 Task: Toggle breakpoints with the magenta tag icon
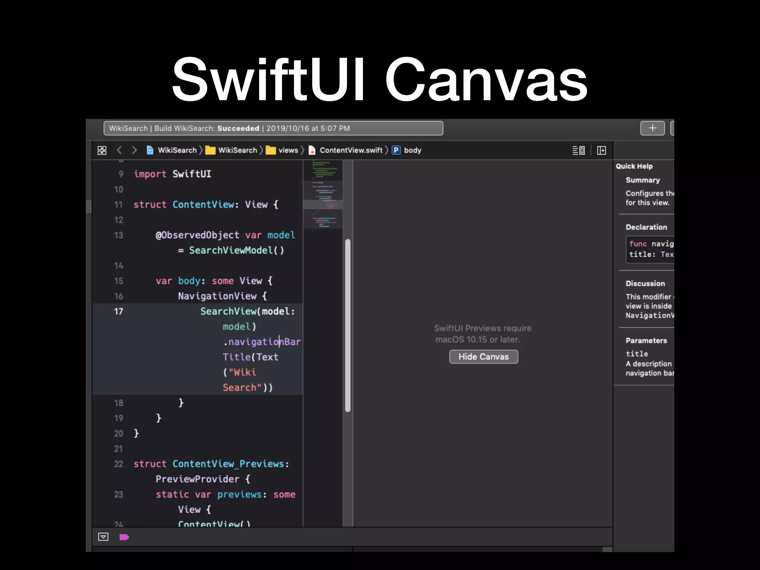pyautogui.click(x=124, y=537)
